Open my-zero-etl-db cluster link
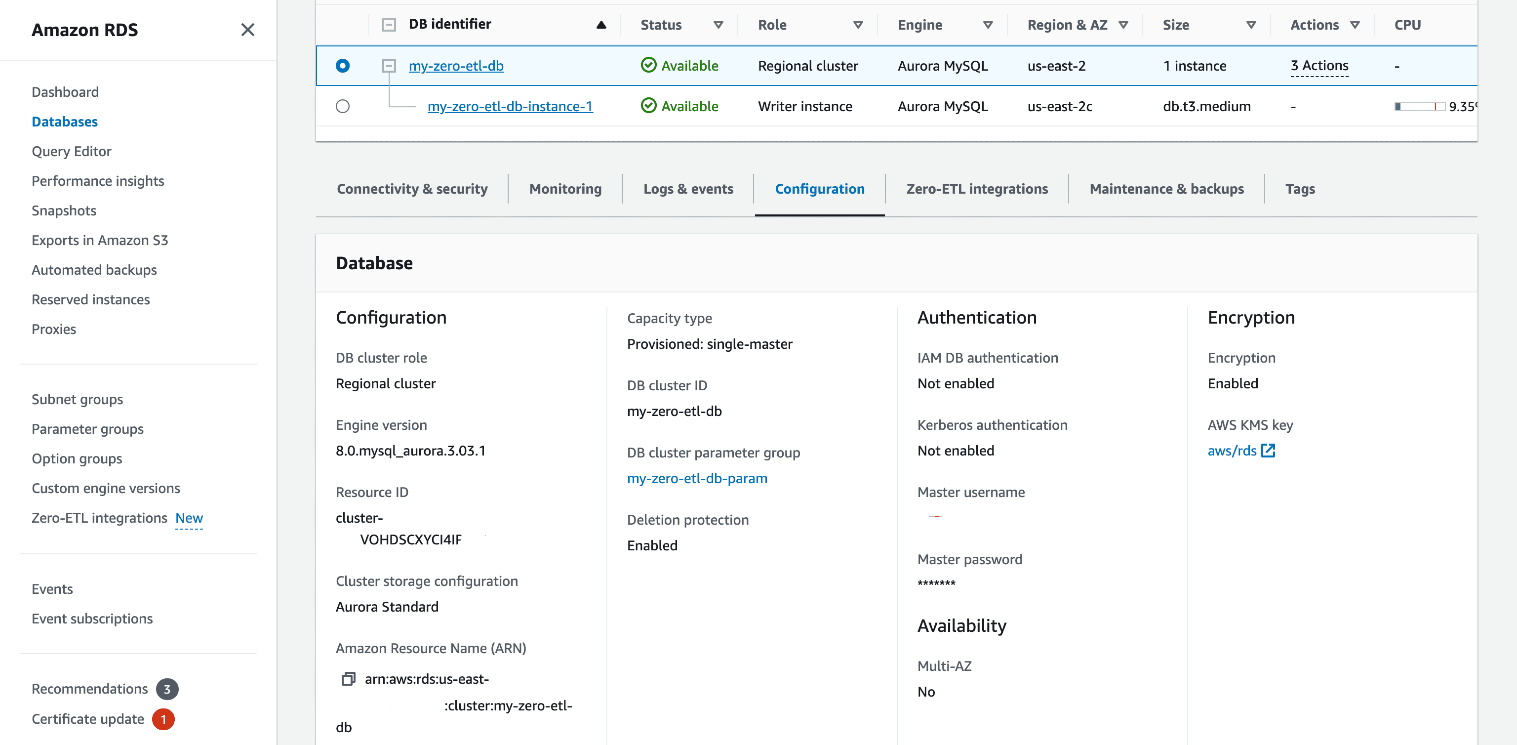This screenshot has height=745, width=1517. [456, 65]
